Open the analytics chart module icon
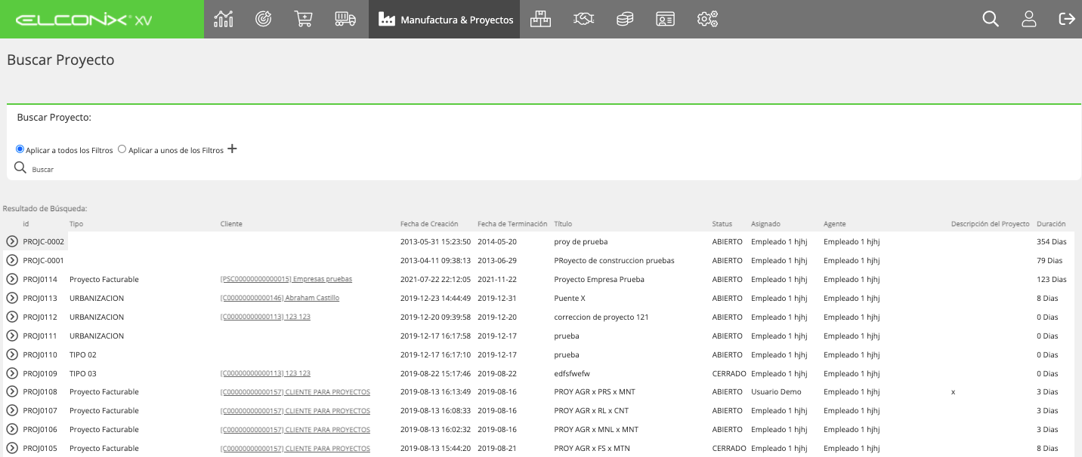Viewport: 1082px width, 457px height. point(224,19)
